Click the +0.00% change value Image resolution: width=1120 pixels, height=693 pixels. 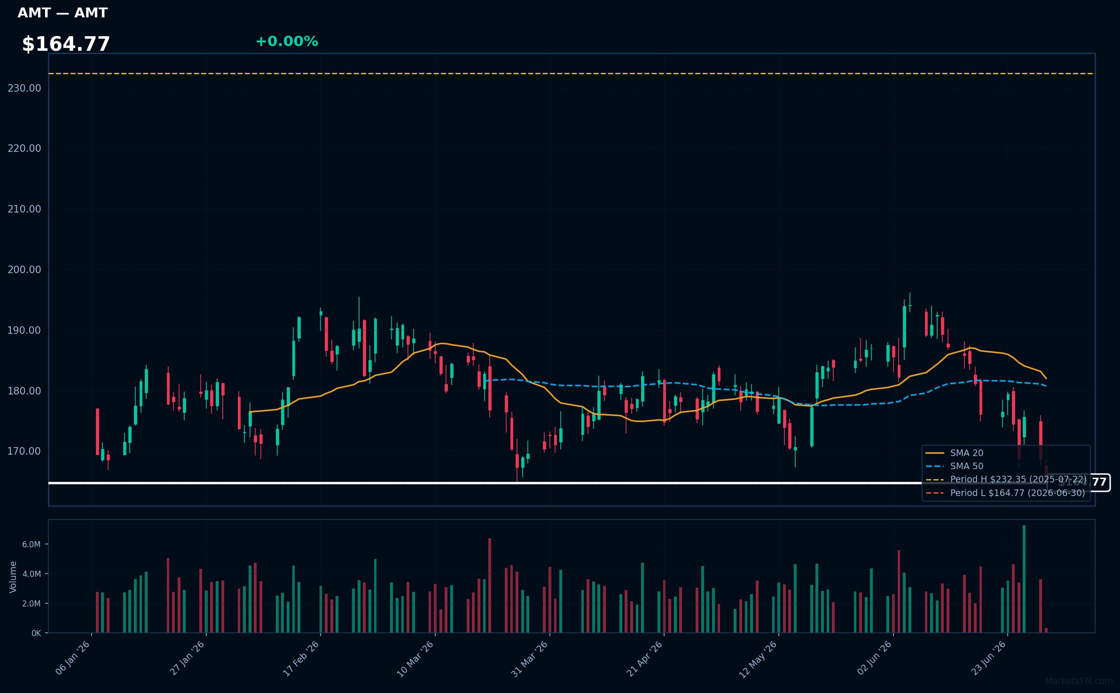point(287,41)
